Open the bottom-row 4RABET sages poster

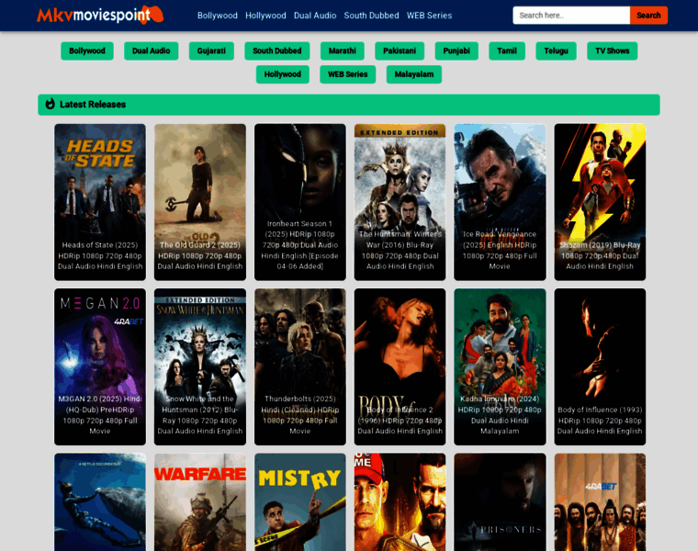pos(600,502)
